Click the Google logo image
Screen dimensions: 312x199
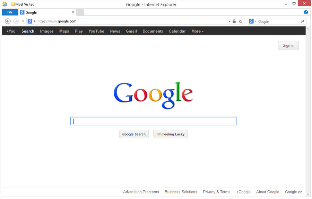(153, 96)
